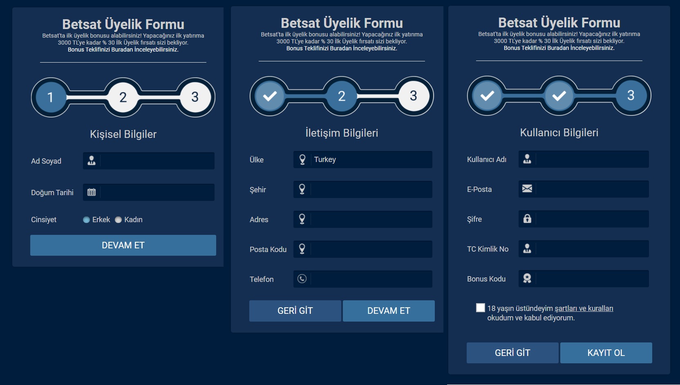Click step 3 circle in Kullanıcı Bilgileri form
680x385 pixels.
pos(631,96)
